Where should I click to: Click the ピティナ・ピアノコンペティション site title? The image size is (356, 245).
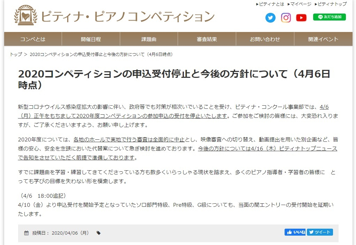click(x=128, y=16)
